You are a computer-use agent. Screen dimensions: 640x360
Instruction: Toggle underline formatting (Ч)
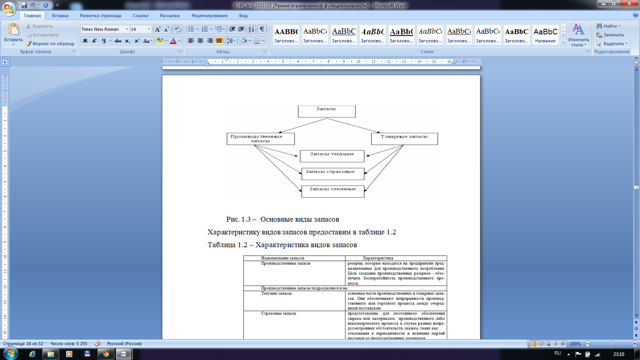tap(104, 41)
